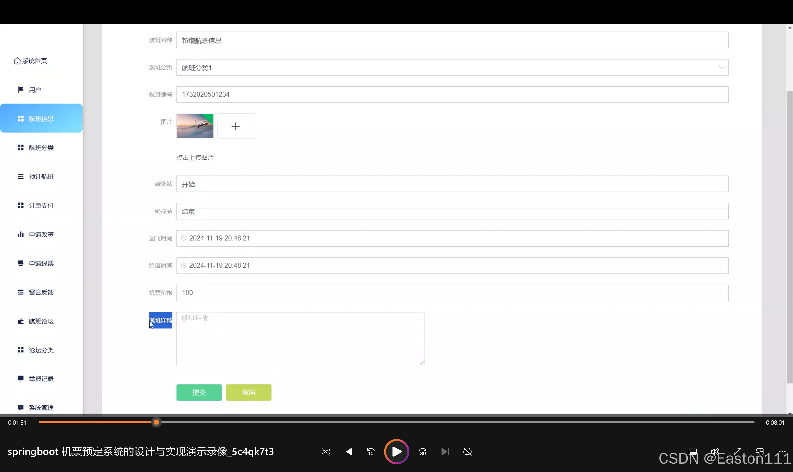
Task: Click the uploaded airplane image thumbnail
Action: click(195, 126)
